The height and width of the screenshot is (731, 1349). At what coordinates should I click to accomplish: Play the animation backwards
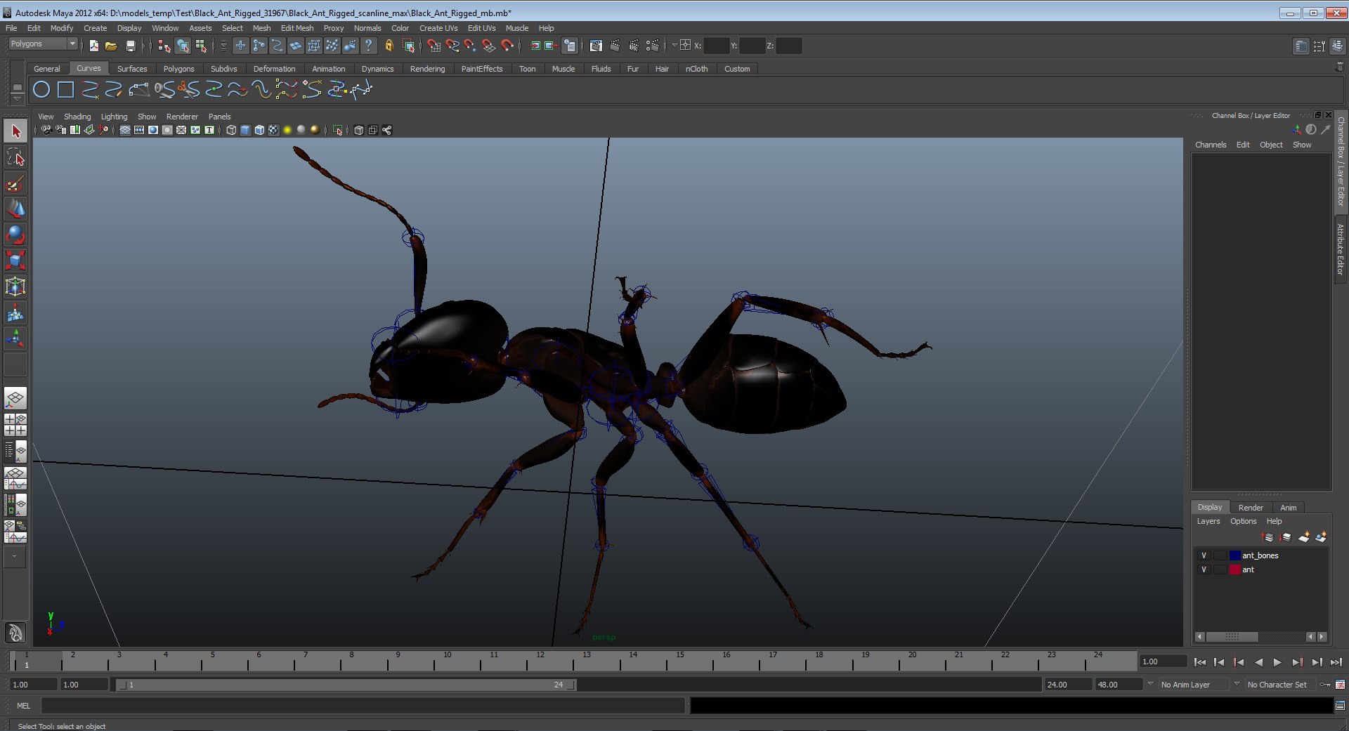[1258, 662]
